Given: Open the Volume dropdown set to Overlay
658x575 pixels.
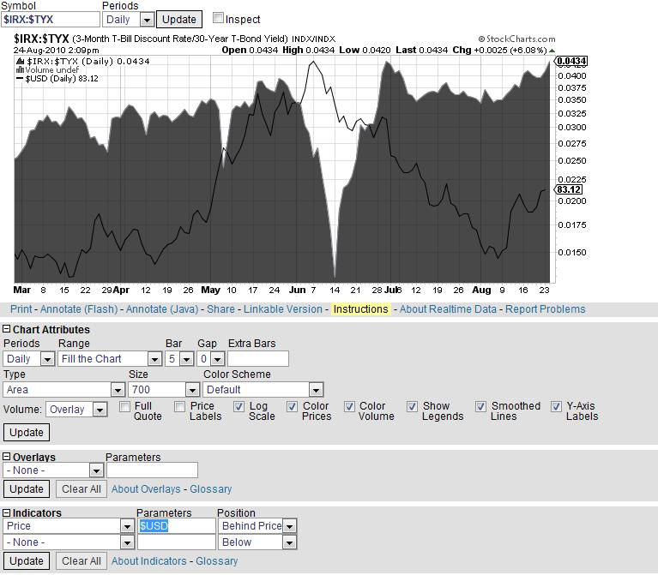Looking at the screenshot, I should click(76, 410).
